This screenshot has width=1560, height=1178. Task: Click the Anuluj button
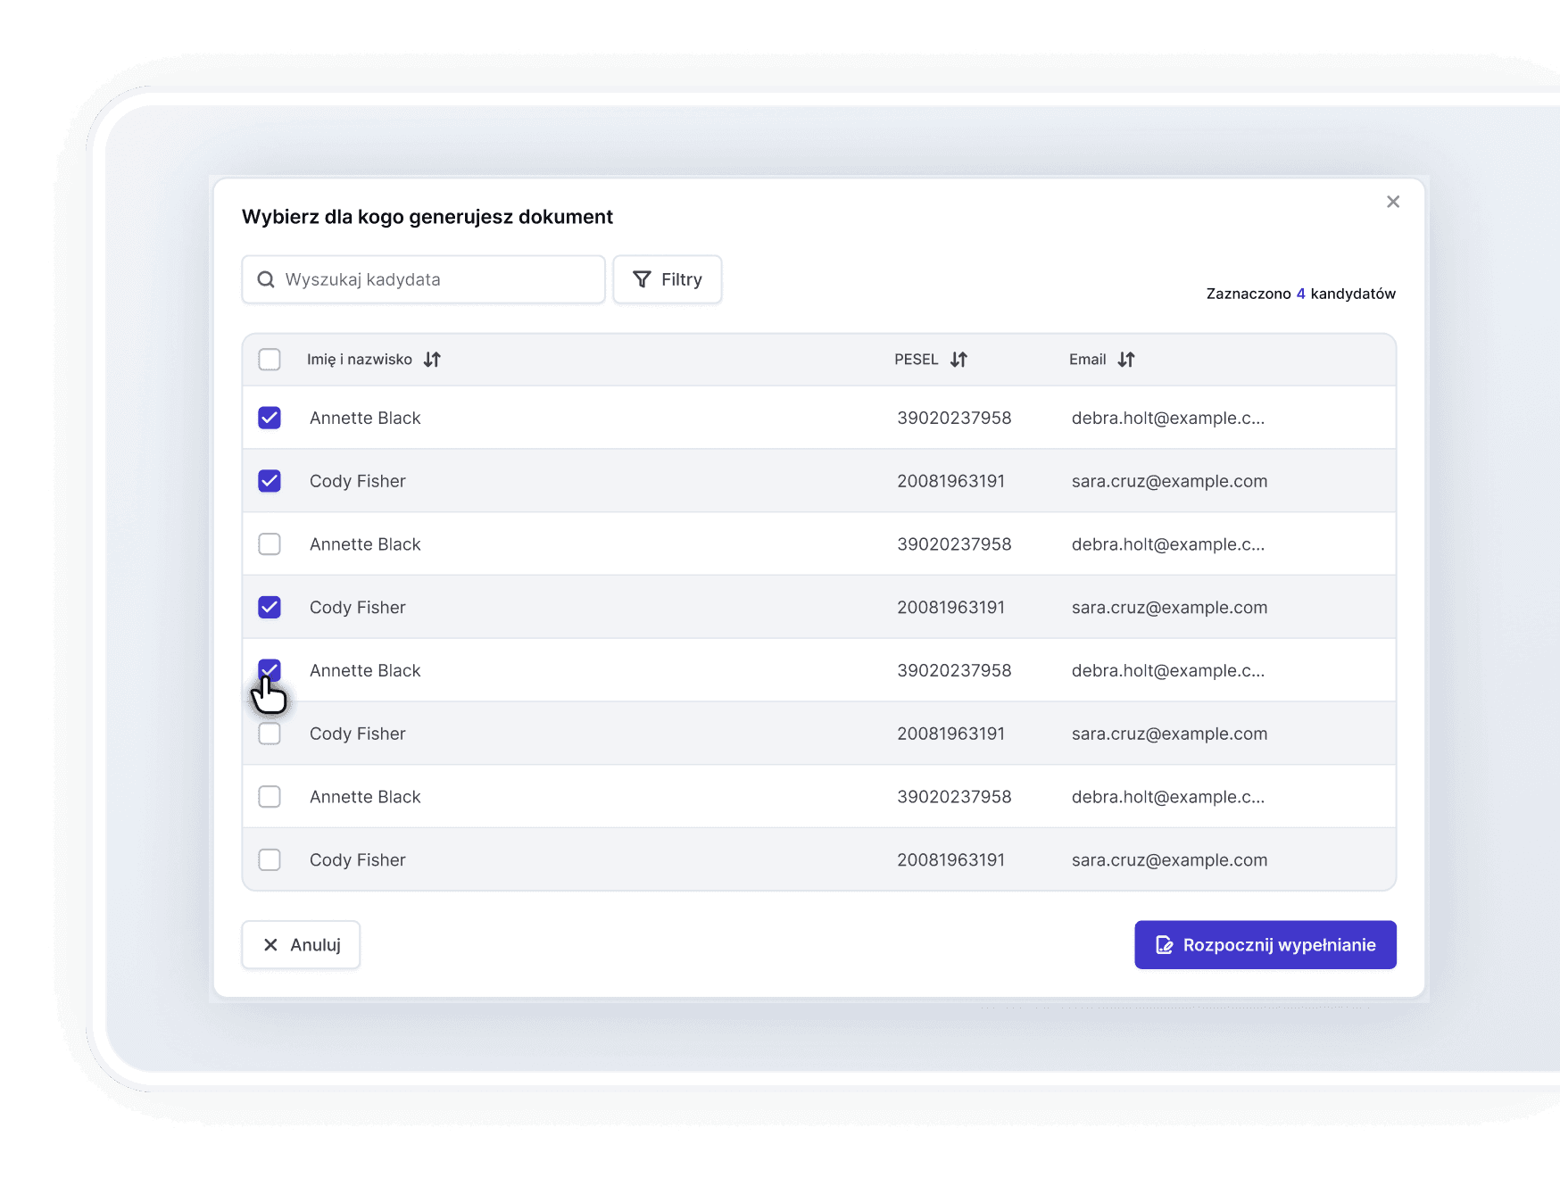coord(301,944)
